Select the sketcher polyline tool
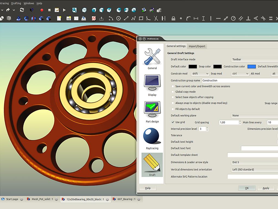Viewport: 278px width, 209px height. click(x=134, y=18)
